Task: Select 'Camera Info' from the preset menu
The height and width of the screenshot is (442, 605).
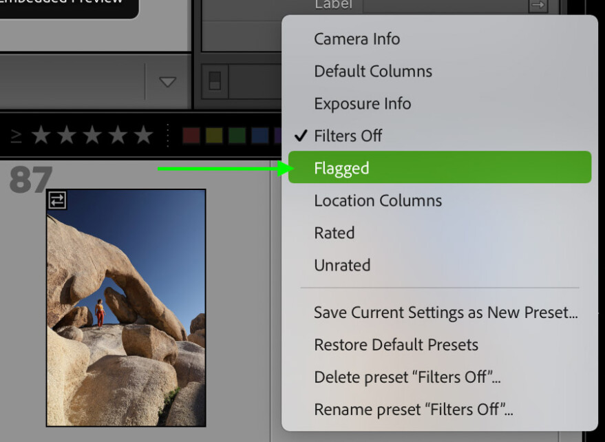Action: (357, 39)
